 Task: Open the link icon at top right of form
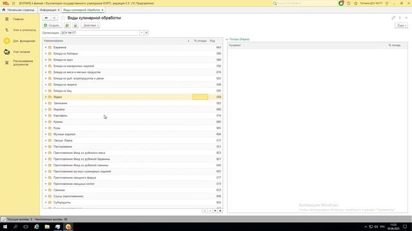point(393,17)
